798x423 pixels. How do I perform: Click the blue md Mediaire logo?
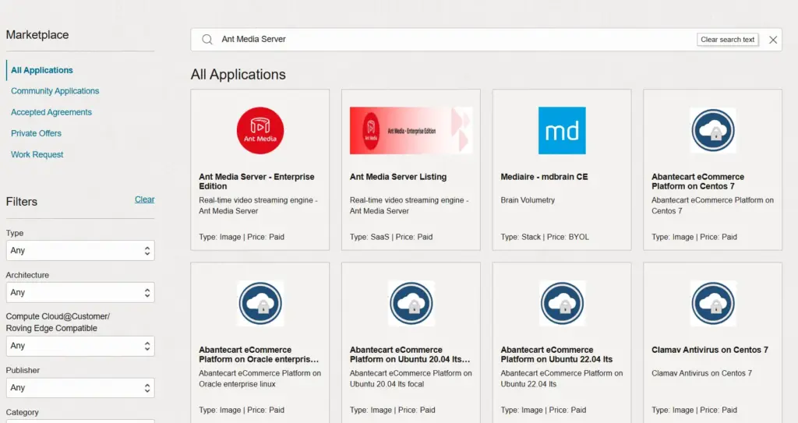[x=562, y=130]
